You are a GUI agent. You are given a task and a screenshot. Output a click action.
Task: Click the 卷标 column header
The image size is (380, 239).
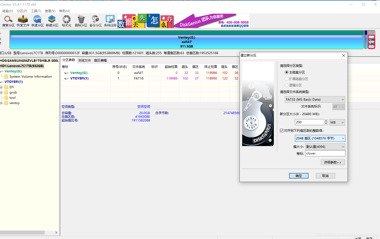click(x=86, y=67)
